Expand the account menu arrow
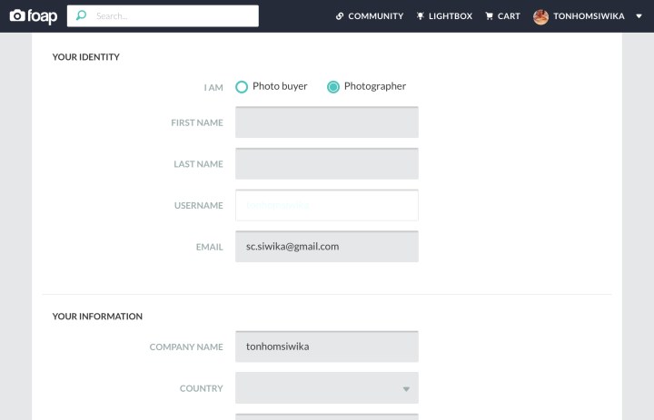654x420 pixels. tap(639, 16)
